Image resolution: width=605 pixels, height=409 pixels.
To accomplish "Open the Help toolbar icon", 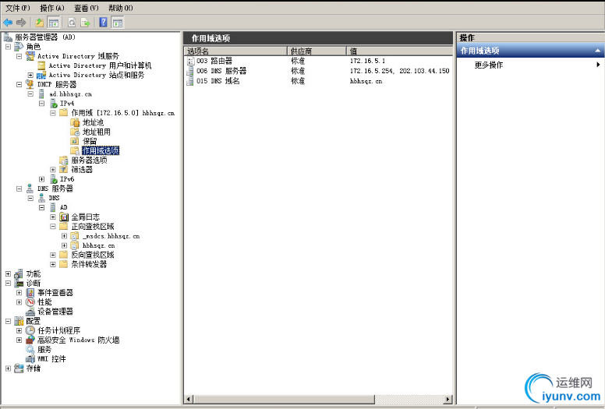I will click(103, 23).
